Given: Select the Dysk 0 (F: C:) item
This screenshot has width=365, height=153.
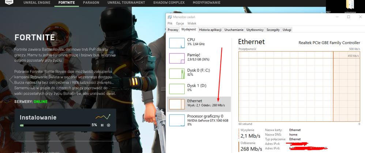Looking at the screenshot, I should 177,73.
